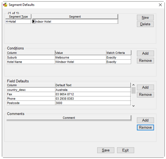Add a new condition row
Image resolution: width=166 pixels, height=159 pixels.
145,53
